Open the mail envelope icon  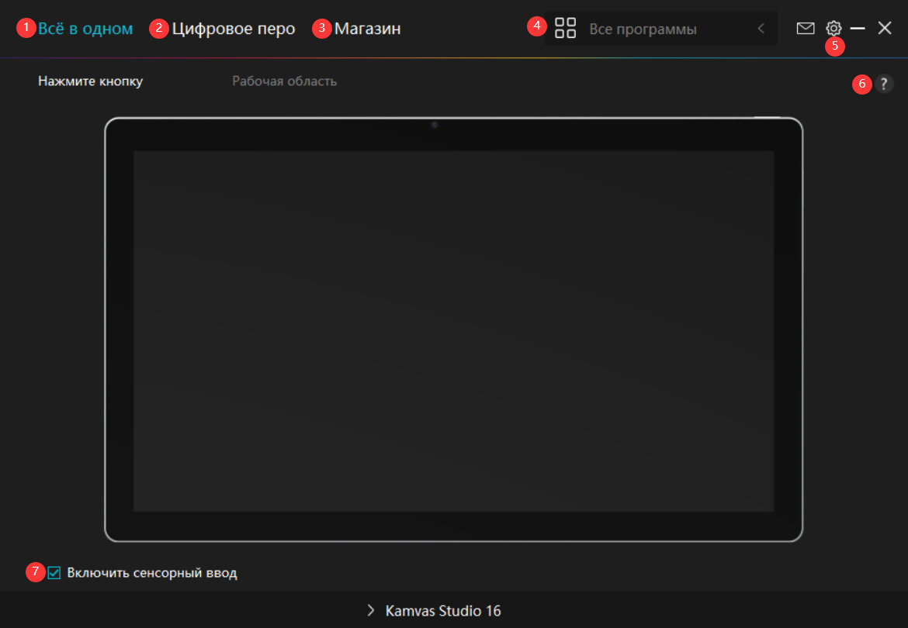pos(806,29)
